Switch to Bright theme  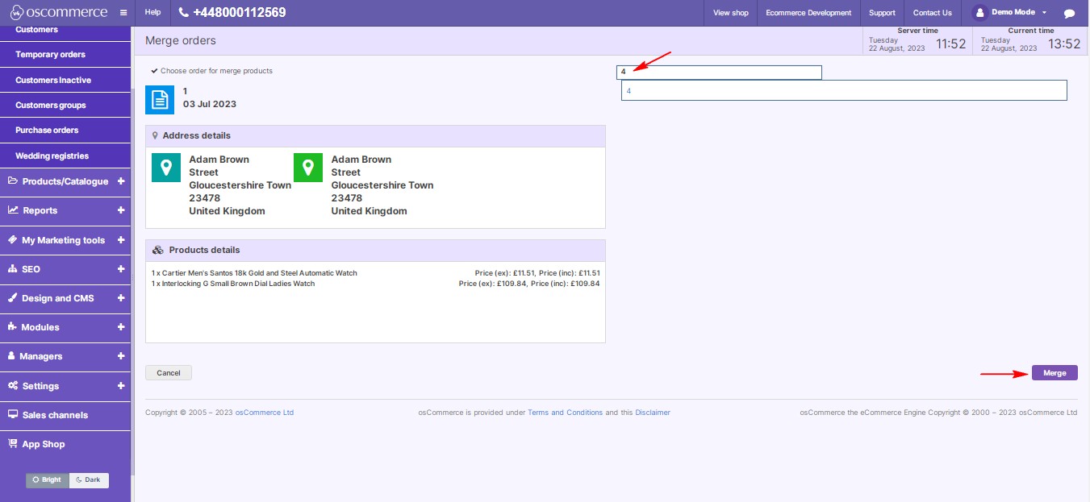coord(48,480)
